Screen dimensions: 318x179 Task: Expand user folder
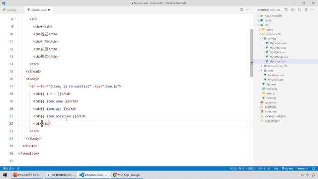(x=270, y=71)
